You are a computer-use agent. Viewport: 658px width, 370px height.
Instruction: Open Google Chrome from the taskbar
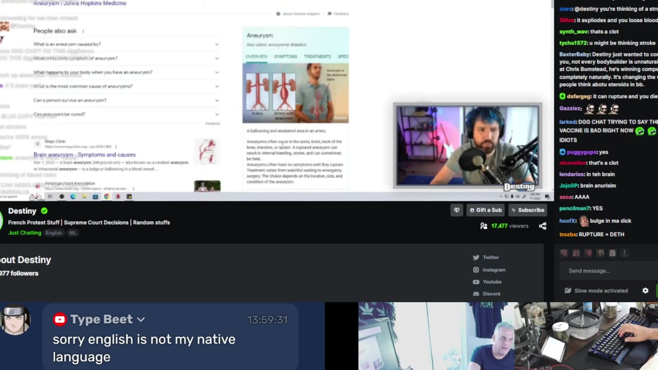pos(106,197)
